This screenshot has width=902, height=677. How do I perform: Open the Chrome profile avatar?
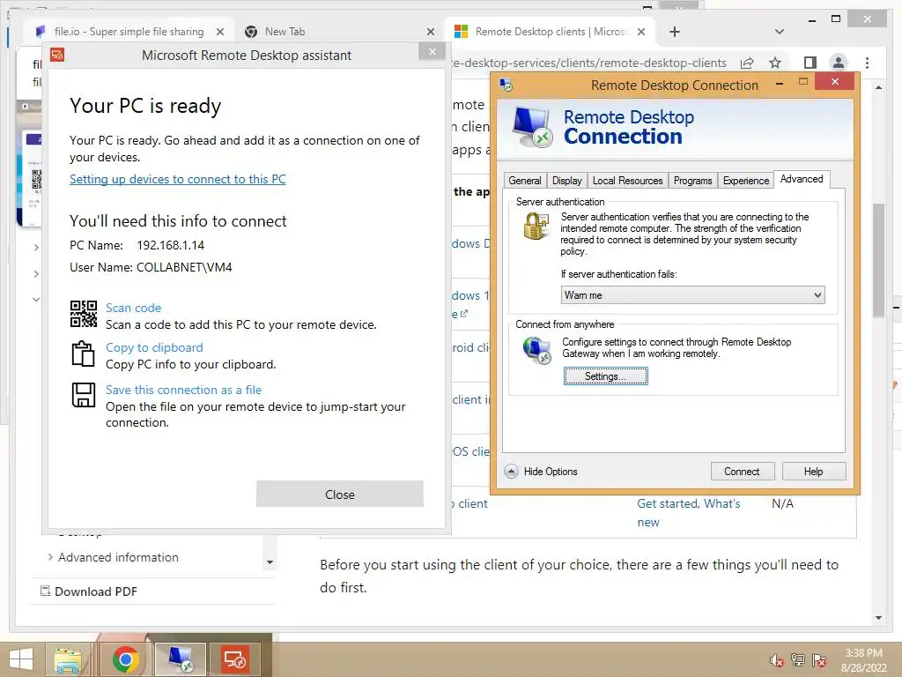coord(839,63)
